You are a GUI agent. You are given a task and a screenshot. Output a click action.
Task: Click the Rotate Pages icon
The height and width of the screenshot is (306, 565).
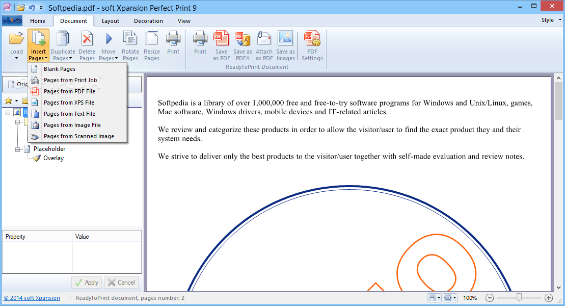130,39
